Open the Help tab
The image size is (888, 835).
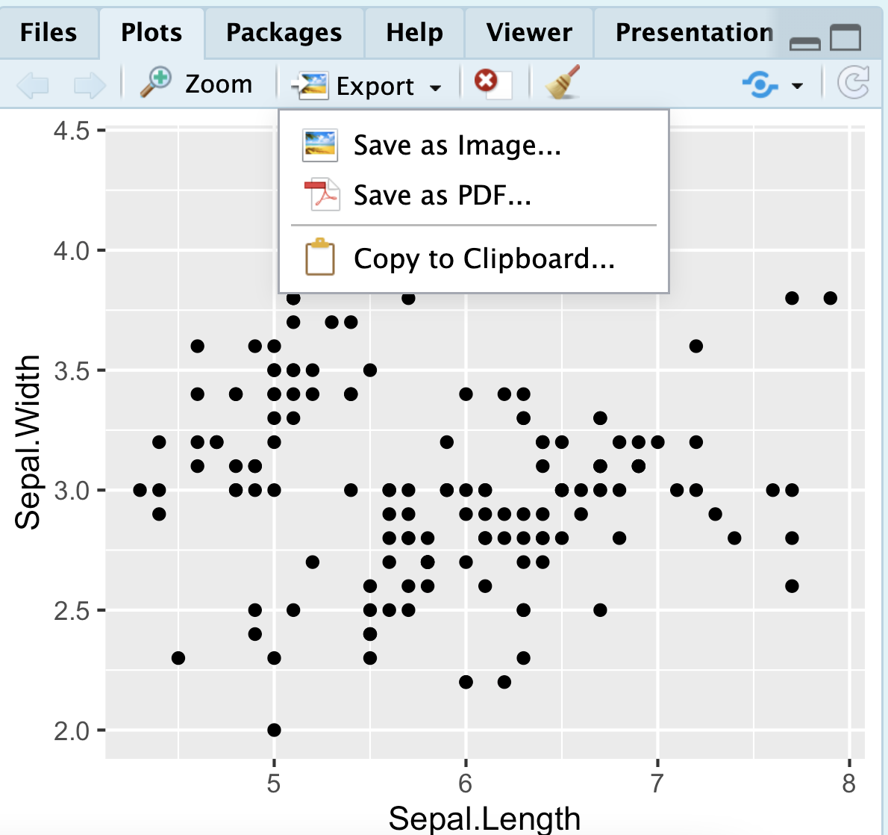pyautogui.click(x=413, y=31)
